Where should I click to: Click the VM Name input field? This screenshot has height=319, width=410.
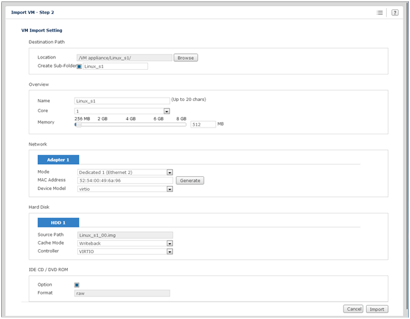(122, 101)
